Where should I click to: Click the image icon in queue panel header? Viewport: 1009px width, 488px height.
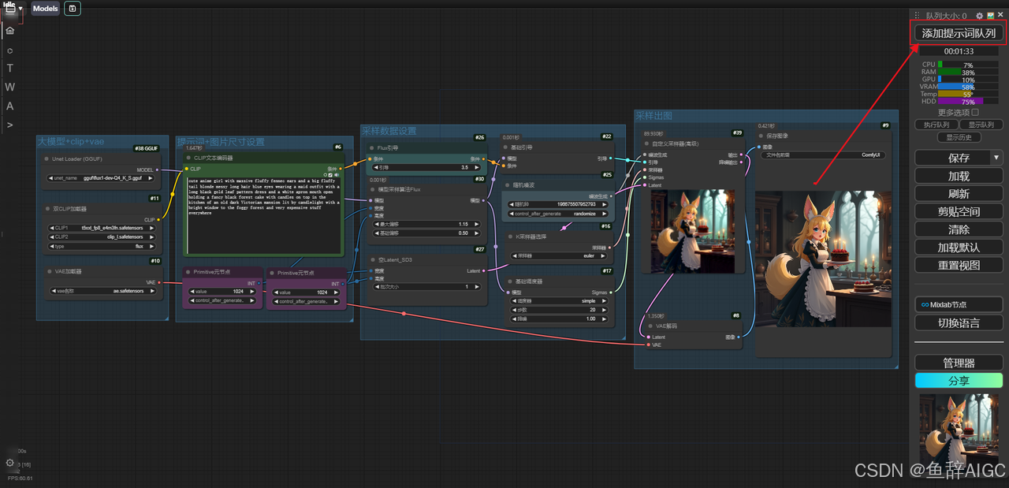(x=990, y=15)
